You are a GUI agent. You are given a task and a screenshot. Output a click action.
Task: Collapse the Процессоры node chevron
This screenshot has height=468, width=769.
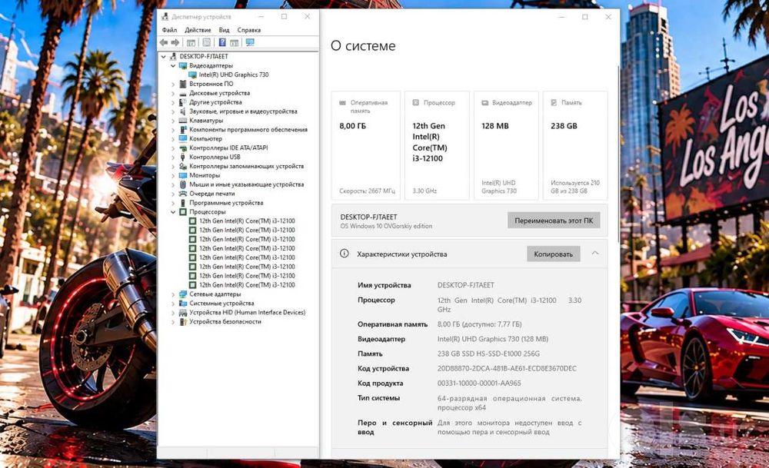click(x=173, y=211)
